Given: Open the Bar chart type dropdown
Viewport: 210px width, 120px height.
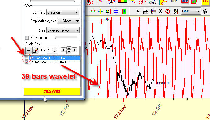Looking at the screenshot, I should pyautogui.click(x=191, y=11).
